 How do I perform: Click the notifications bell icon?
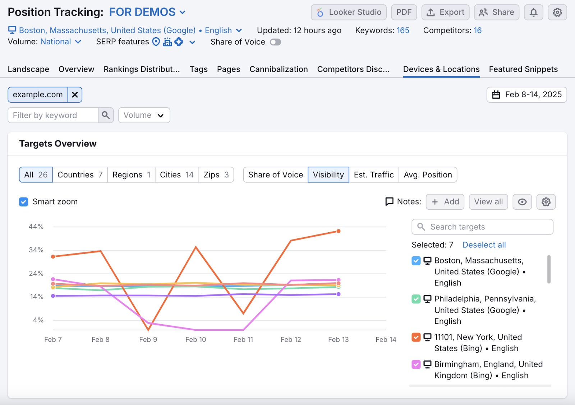coord(533,12)
